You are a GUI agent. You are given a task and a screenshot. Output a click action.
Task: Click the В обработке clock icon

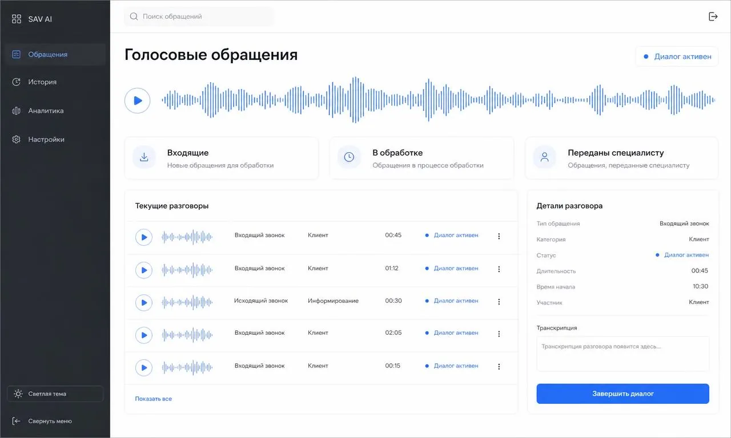click(x=349, y=157)
